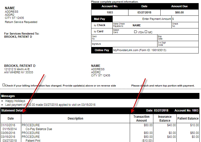Viewport: 201px width, 142px height.
Task: Click the Mail Pay header cell
Action: coord(102,19)
